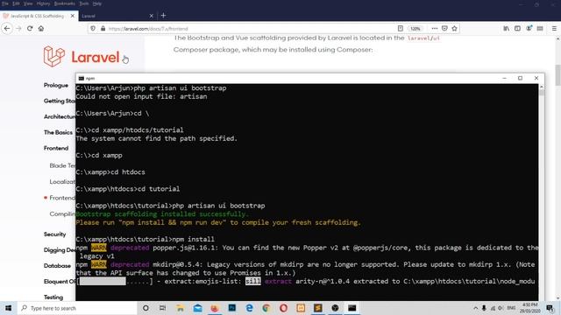Collapse the Frontend docs section
The height and width of the screenshot is (315, 561).
click(x=56, y=148)
